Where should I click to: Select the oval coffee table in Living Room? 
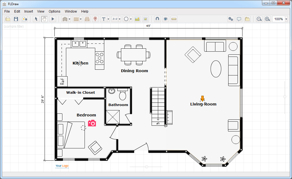point(216,69)
